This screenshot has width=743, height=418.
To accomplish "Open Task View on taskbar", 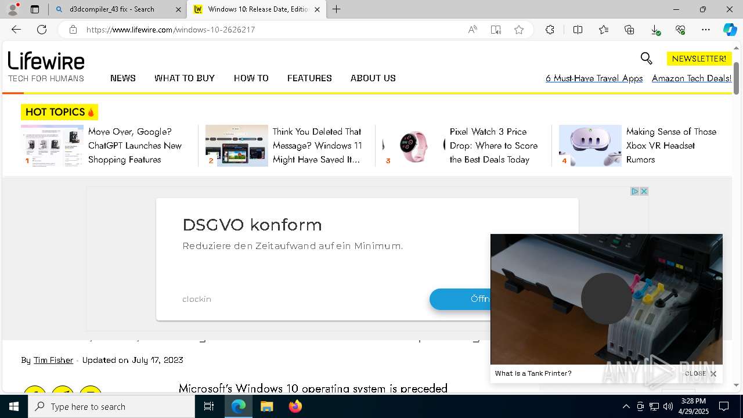I will [x=209, y=406].
